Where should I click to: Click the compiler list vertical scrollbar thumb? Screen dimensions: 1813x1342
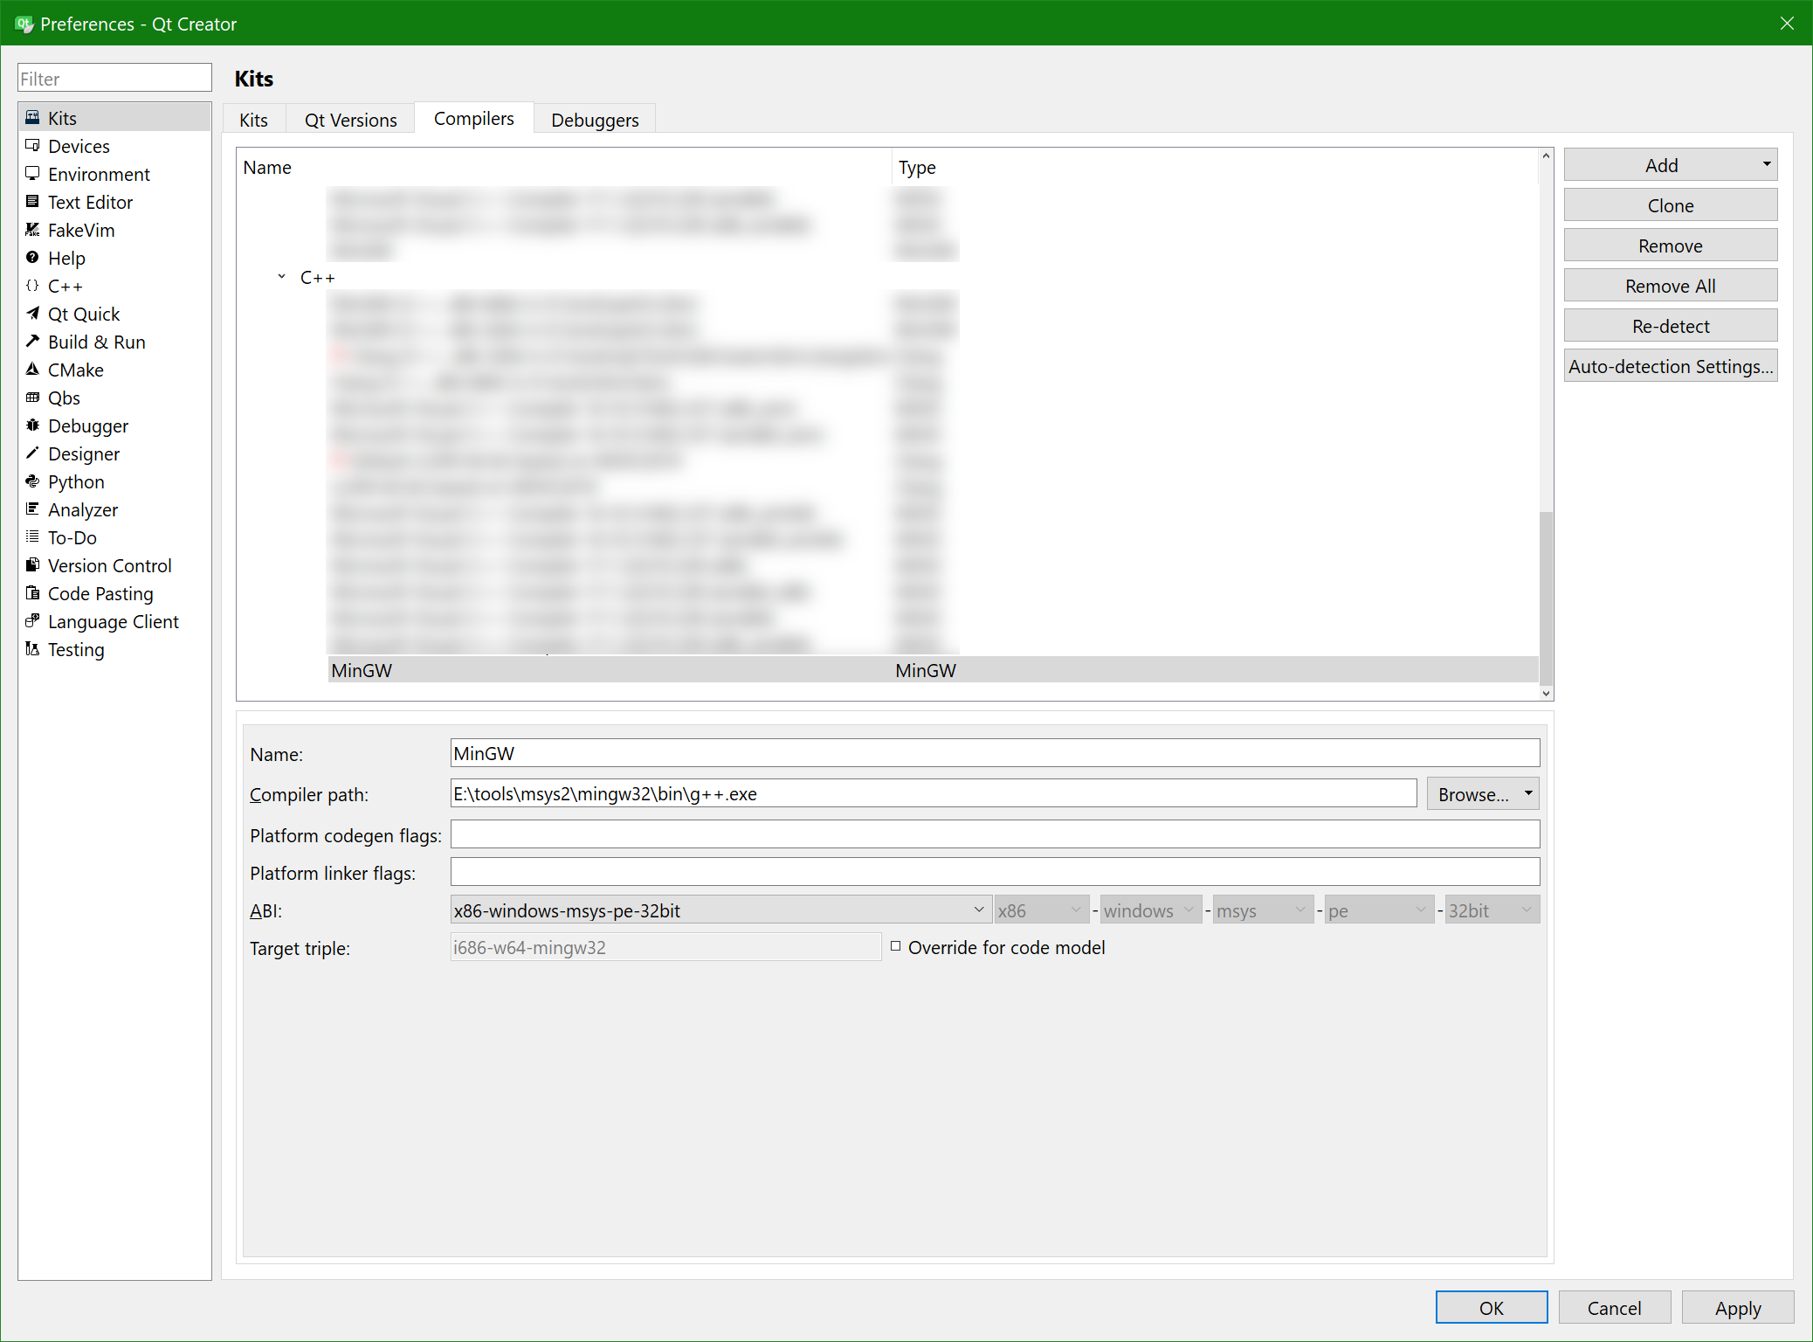coord(1546,598)
